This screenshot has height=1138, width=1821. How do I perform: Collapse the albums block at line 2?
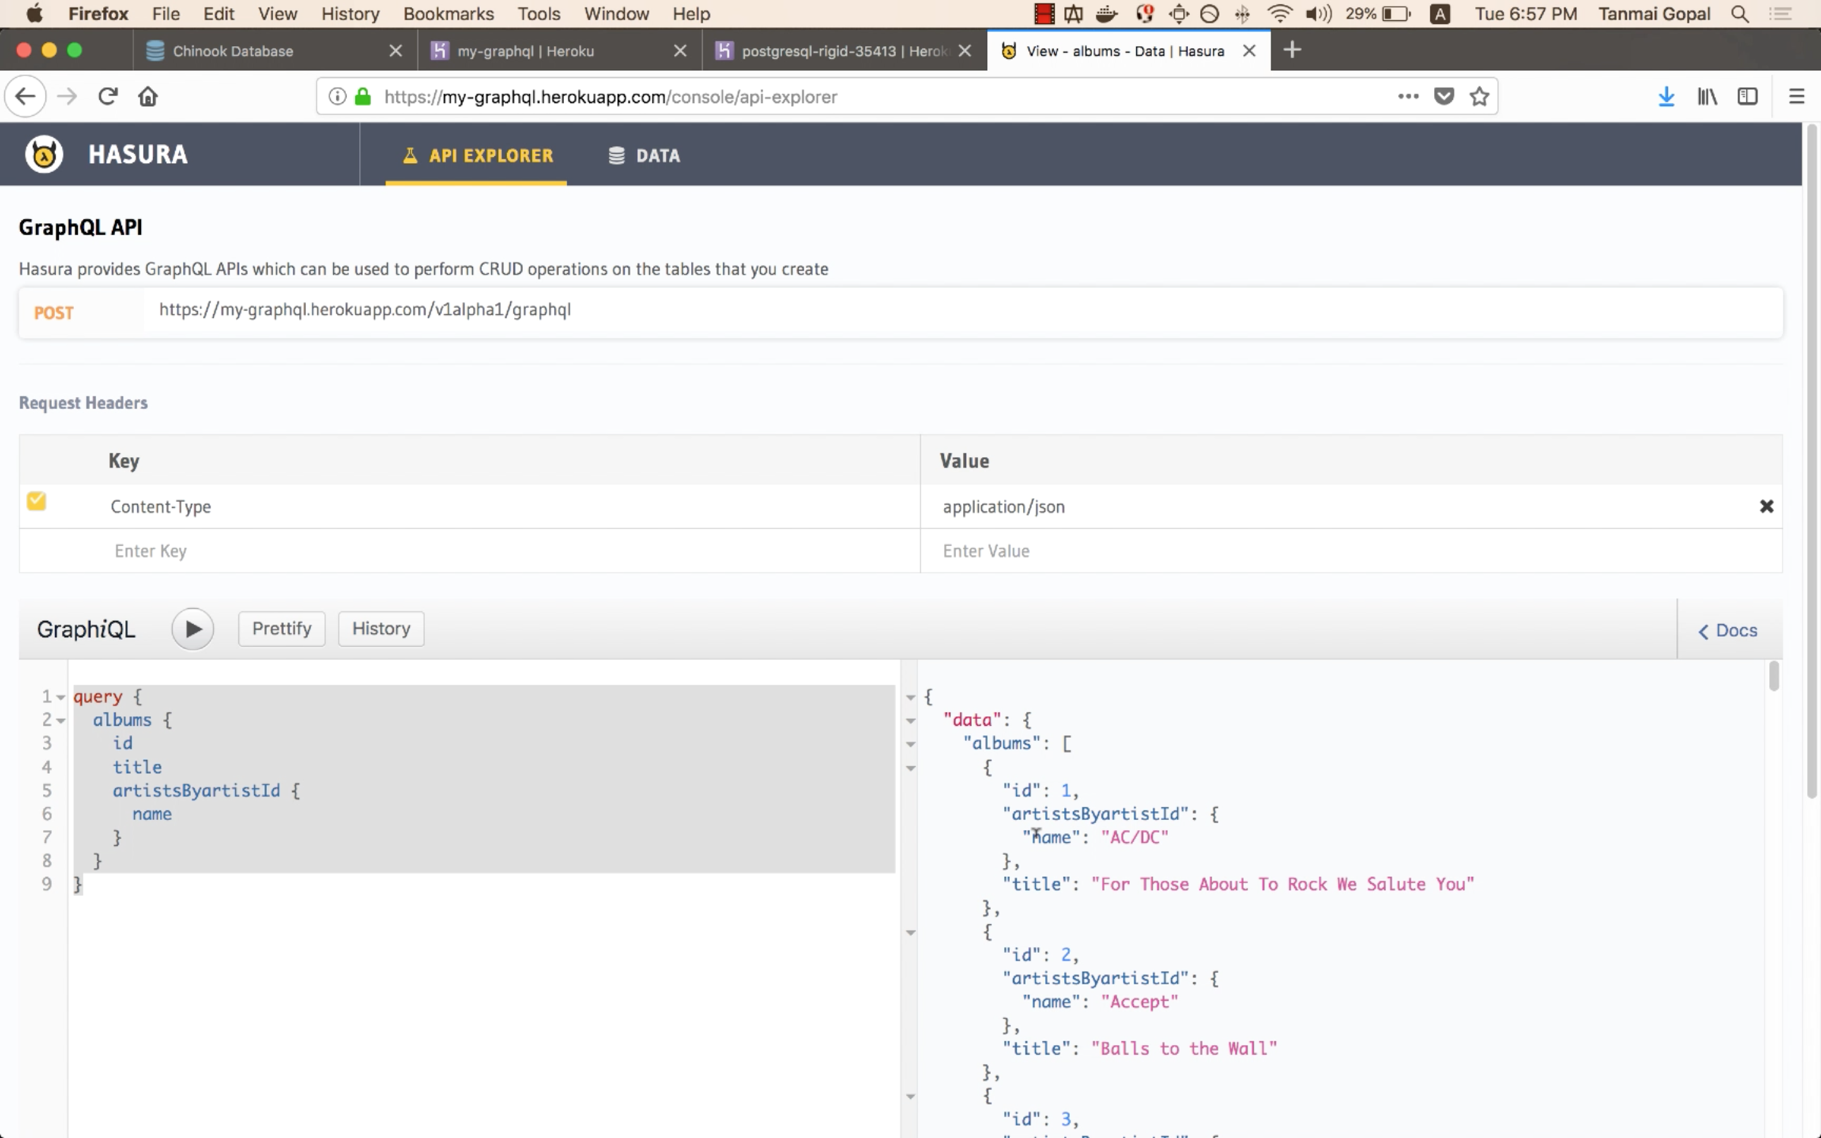[61, 721]
